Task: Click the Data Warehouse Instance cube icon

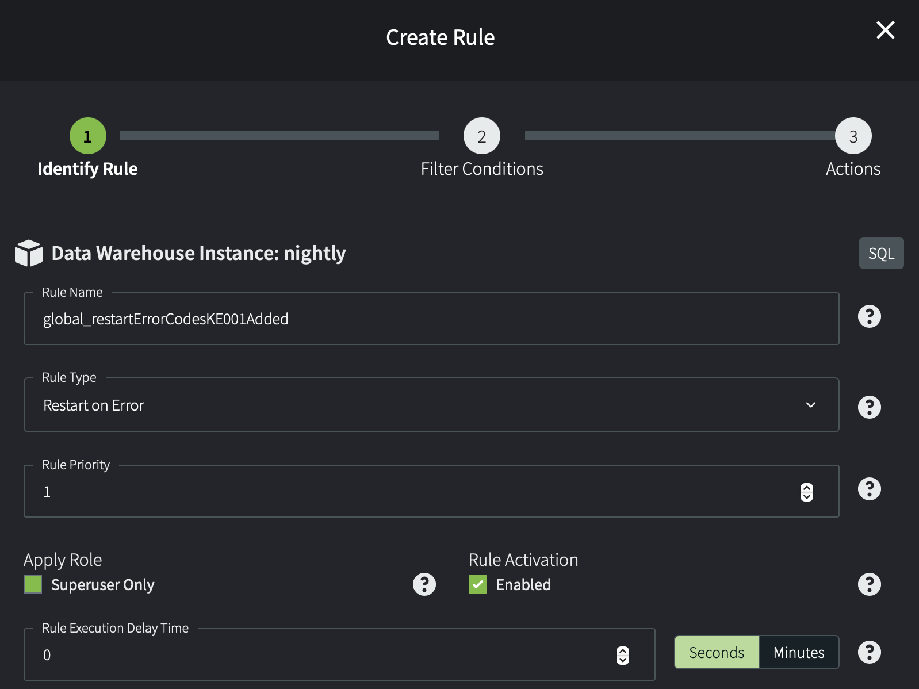Action: pyautogui.click(x=29, y=253)
